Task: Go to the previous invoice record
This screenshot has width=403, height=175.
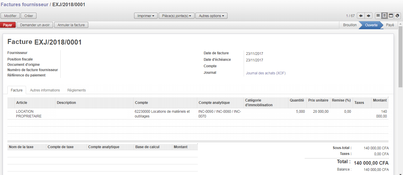Action: click(361, 16)
